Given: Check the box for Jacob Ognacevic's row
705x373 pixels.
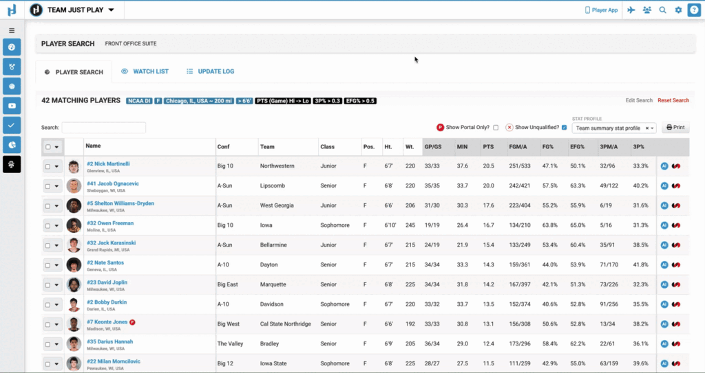Looking at the screenshot, I should pyautogui.click(x=48, y=185).
